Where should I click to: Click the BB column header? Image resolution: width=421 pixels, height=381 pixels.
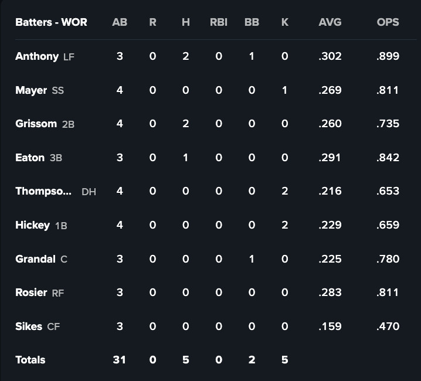[x=252, y=22]
